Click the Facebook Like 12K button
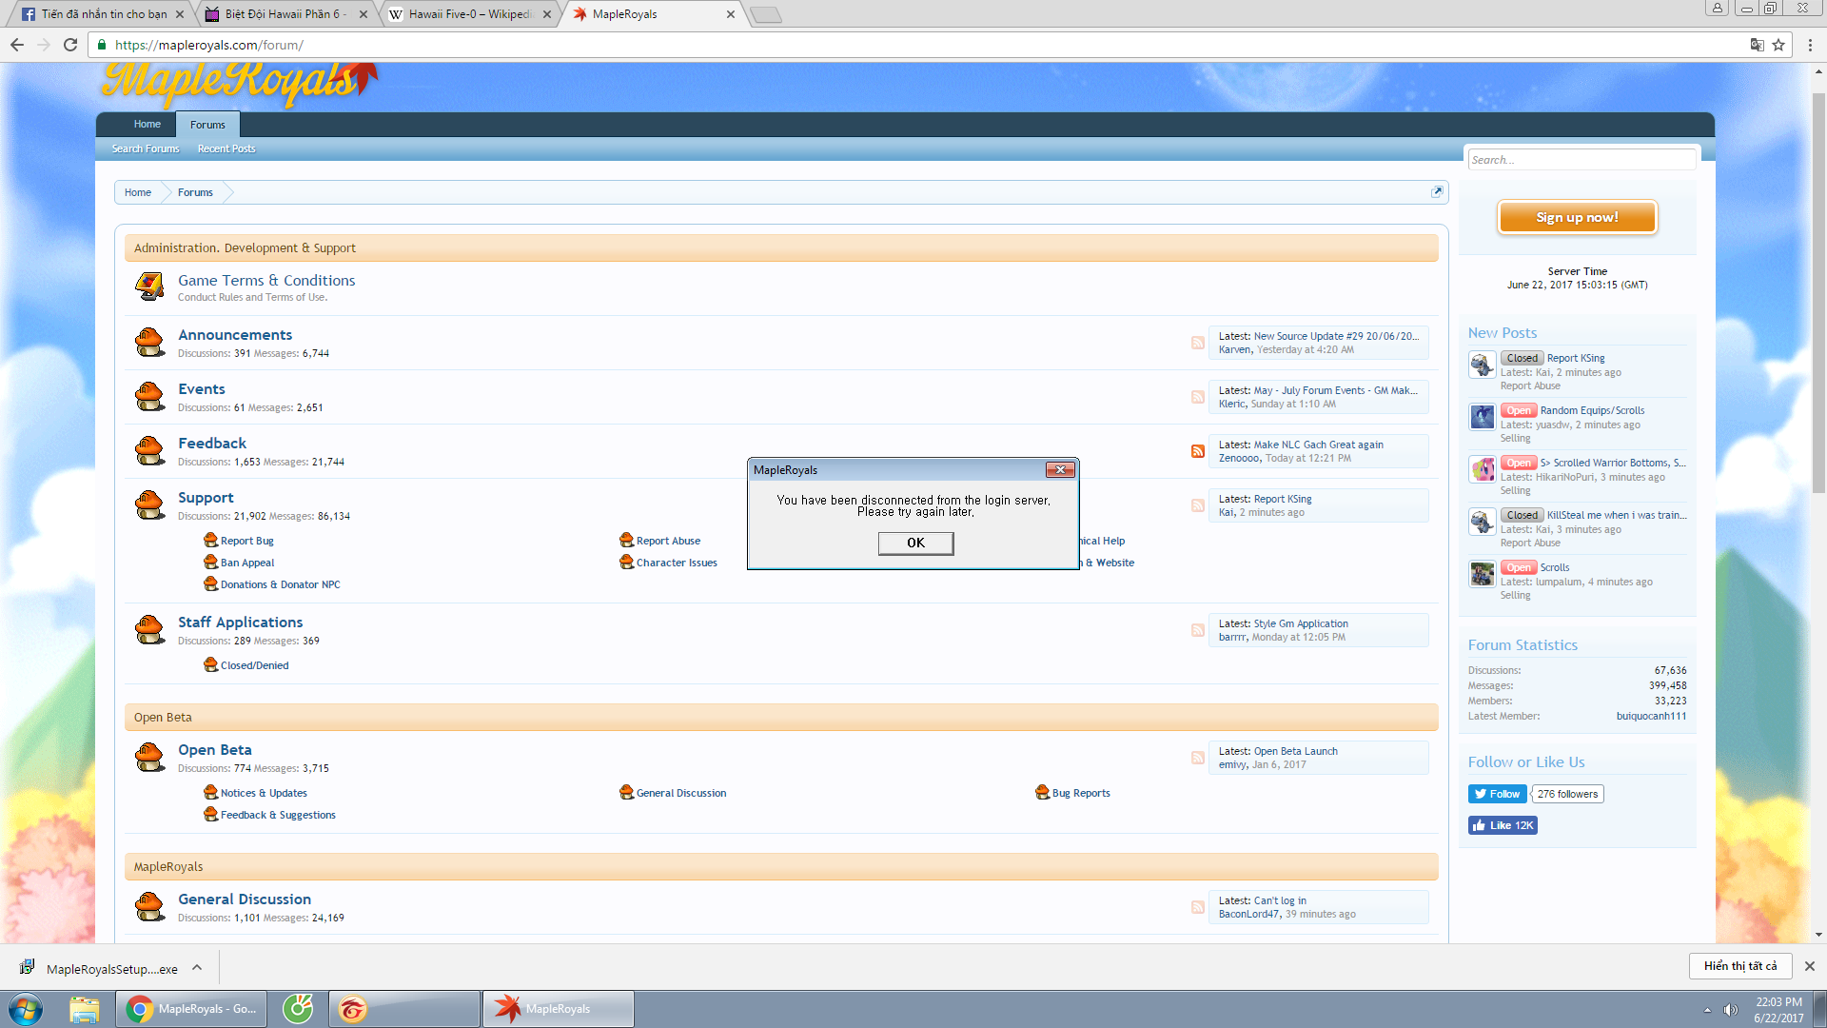 (1503, 825)
